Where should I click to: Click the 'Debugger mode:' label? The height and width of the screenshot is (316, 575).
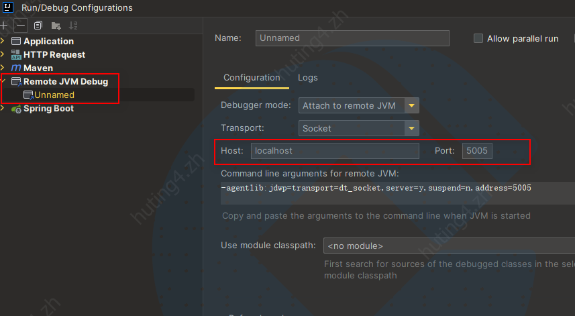[x=256, y=105]
